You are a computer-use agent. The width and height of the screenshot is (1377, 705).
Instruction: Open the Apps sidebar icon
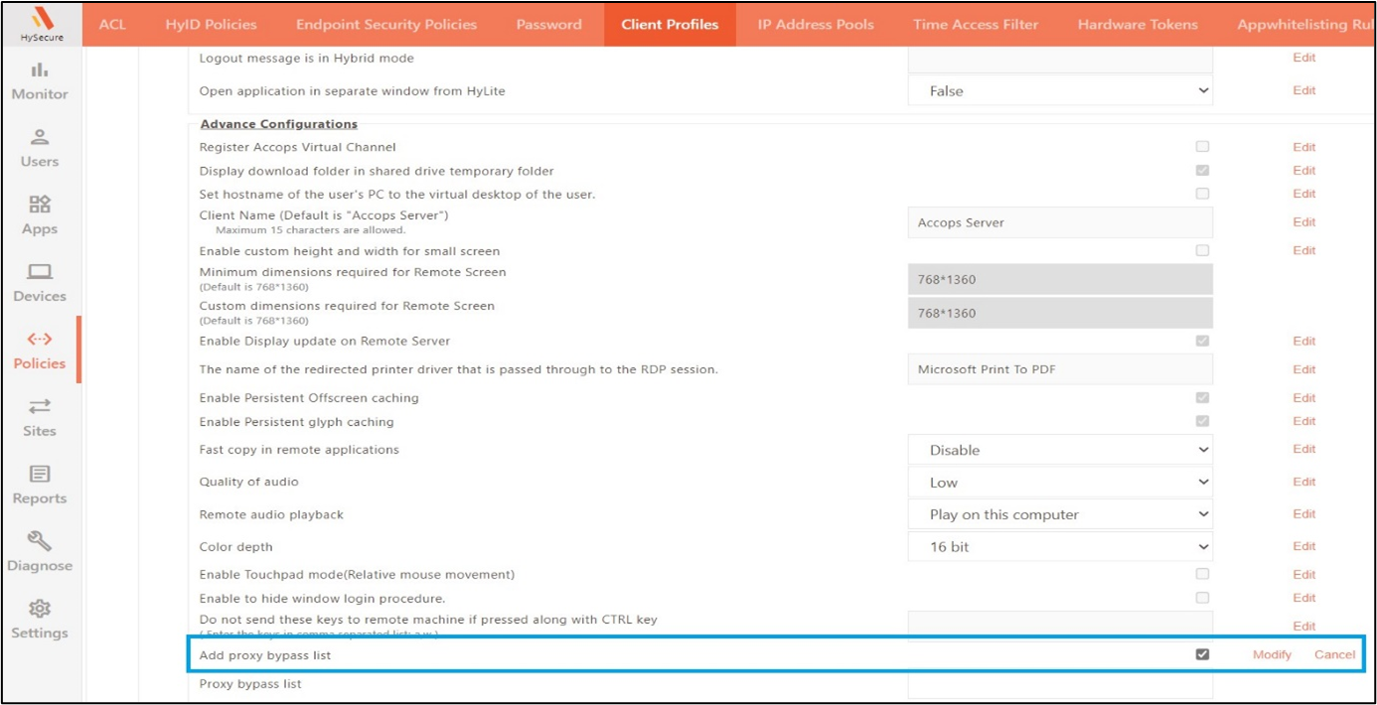point(40,215)
